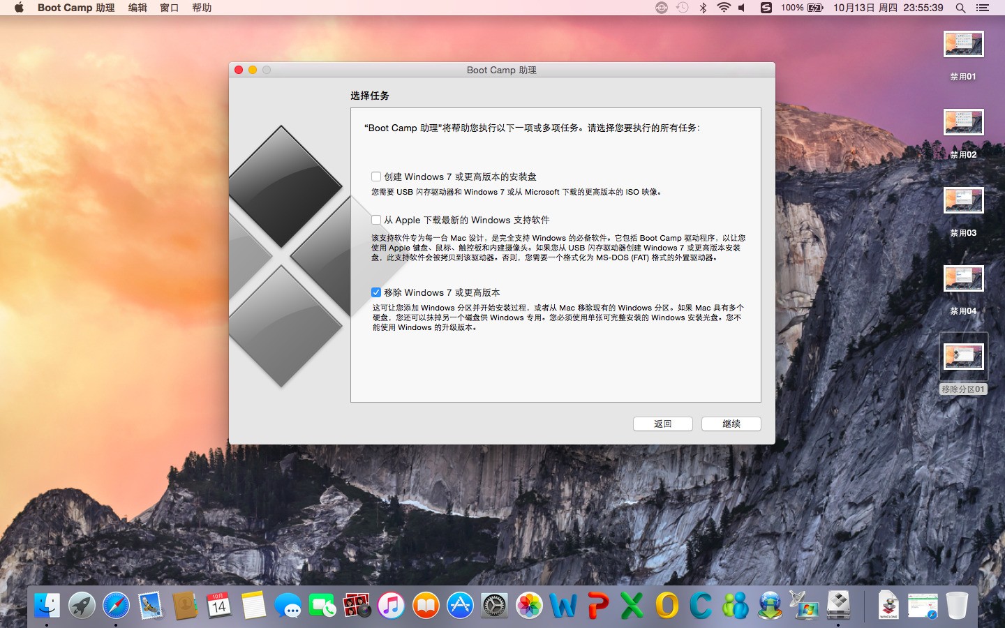The image size is (1005, 628).
Task: Uncheck 移除 Windows 7 或更高版本 checkbox
Action: (376, 292)
